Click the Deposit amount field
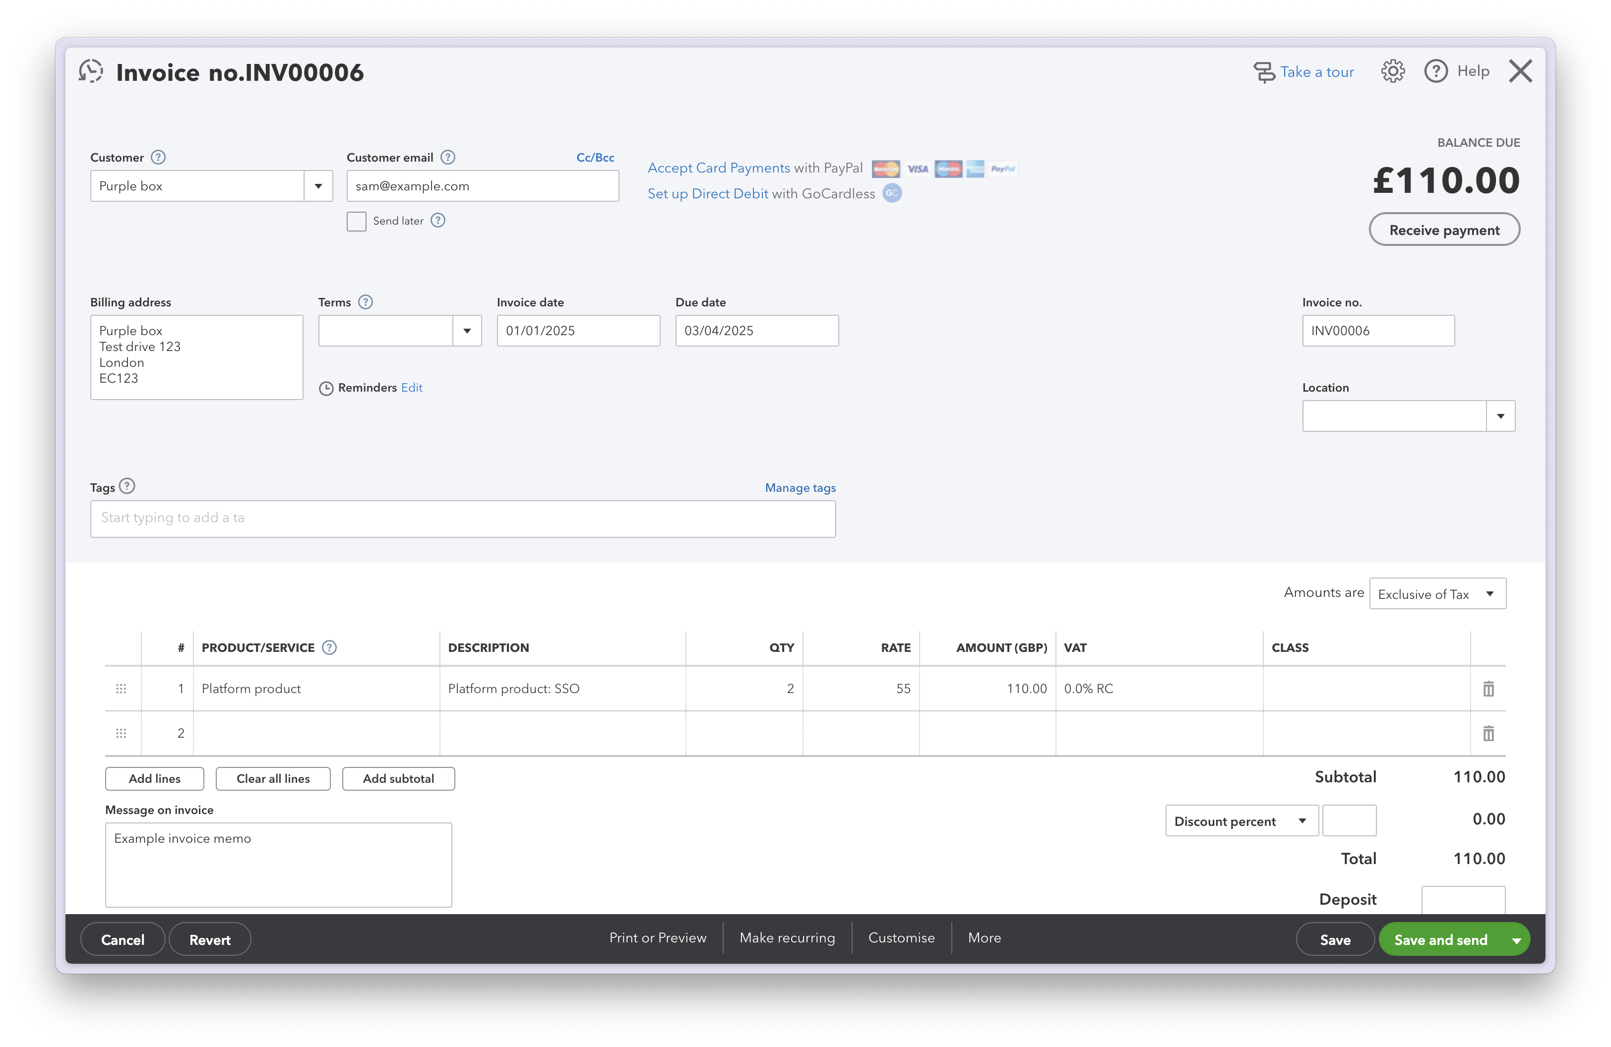 point(1463,900)
